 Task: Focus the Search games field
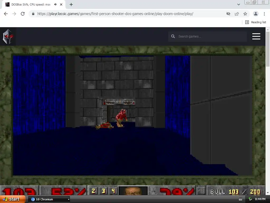pyautogui.click(x=208, y=36)
